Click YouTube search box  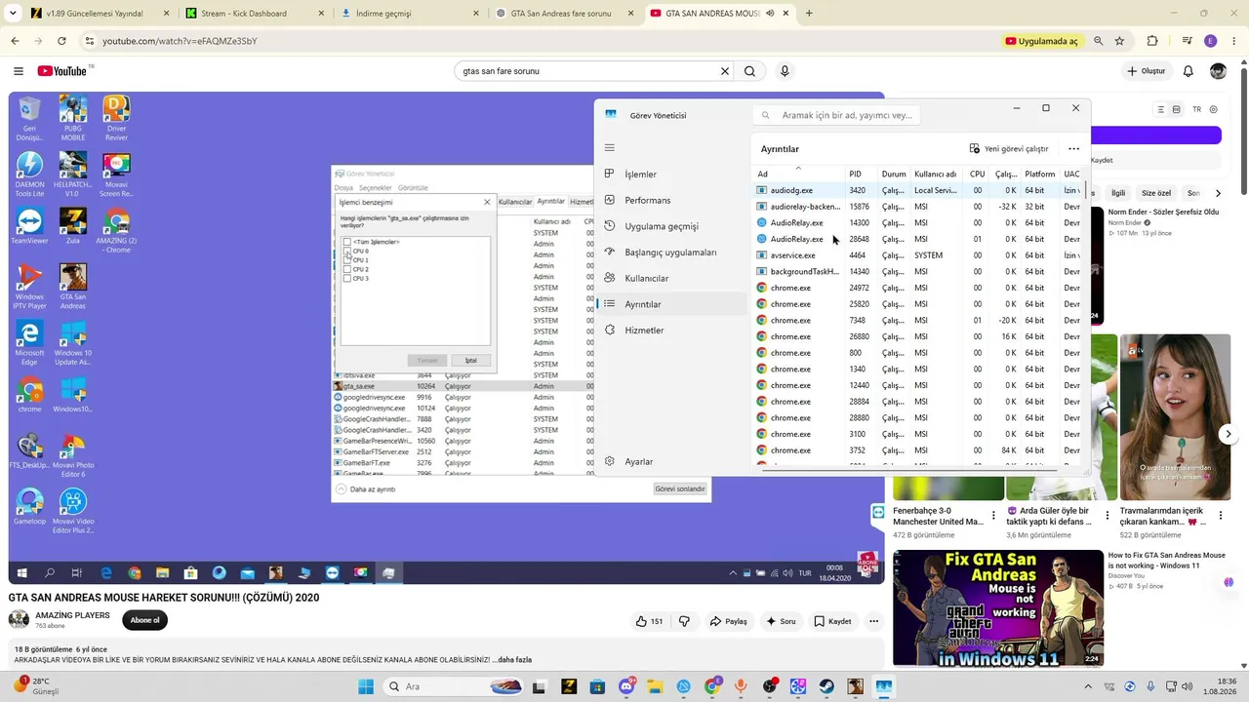[x=587, y=71]
